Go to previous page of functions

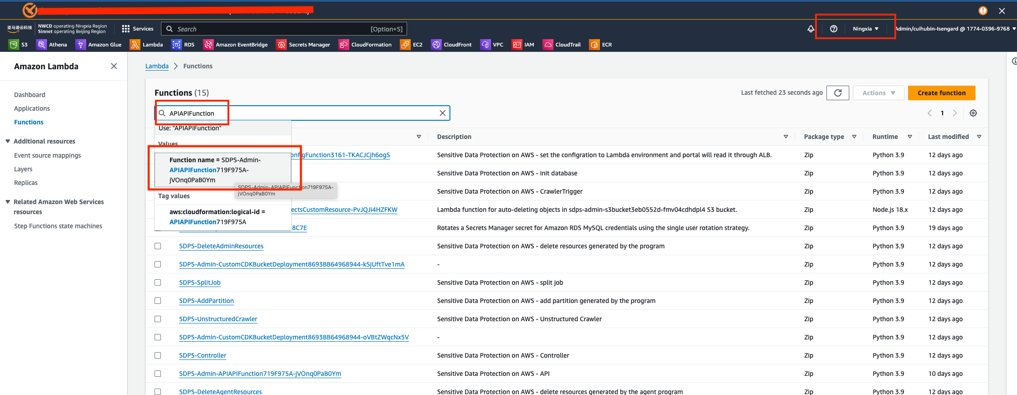tap(929, 113)
